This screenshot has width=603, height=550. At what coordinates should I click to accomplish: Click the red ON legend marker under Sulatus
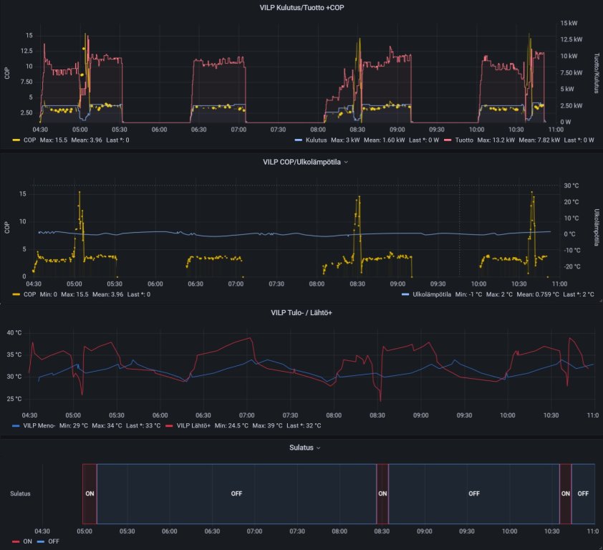[x=17, y=541]
